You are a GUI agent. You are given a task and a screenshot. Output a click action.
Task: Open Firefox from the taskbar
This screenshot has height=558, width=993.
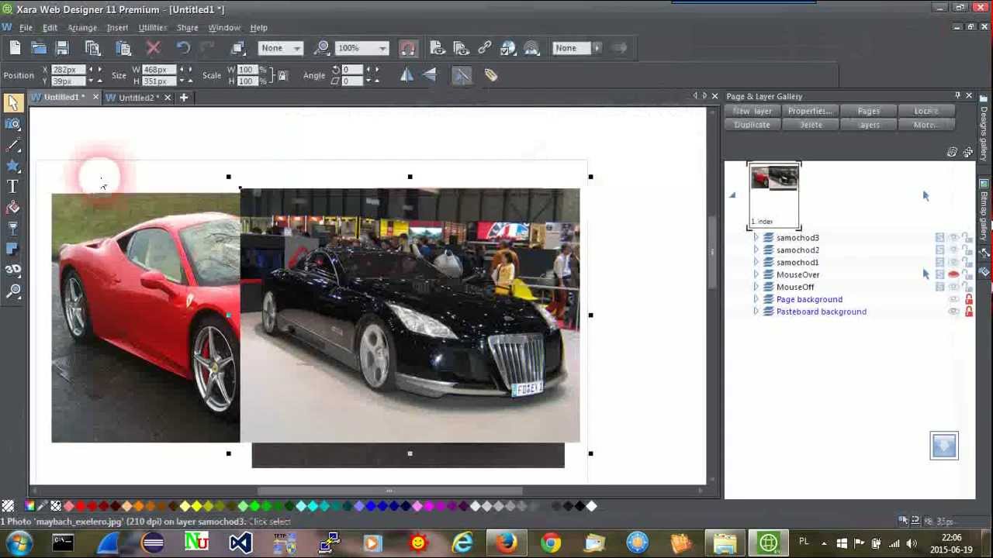(507, 543)
